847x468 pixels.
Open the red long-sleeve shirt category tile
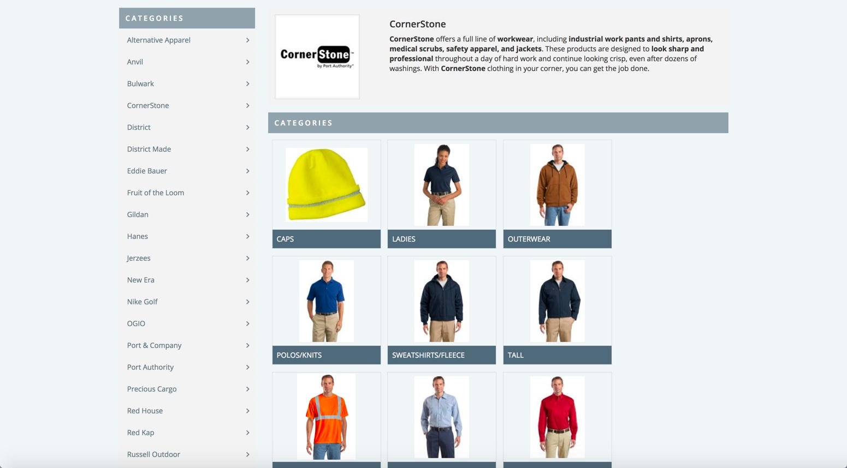pyautogui.click(x=556, y=416)
